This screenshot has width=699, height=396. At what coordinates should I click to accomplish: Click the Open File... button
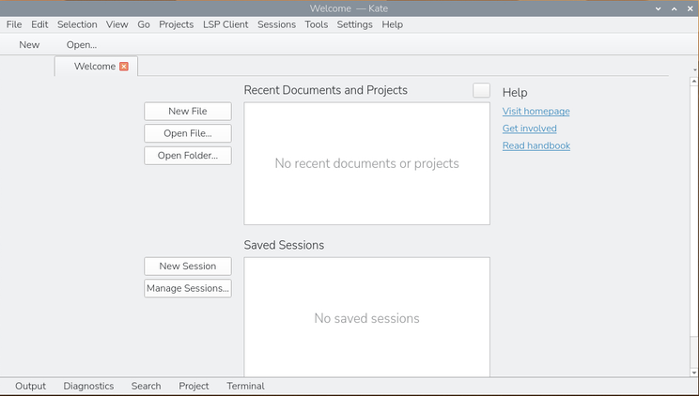tap(188, 133)
